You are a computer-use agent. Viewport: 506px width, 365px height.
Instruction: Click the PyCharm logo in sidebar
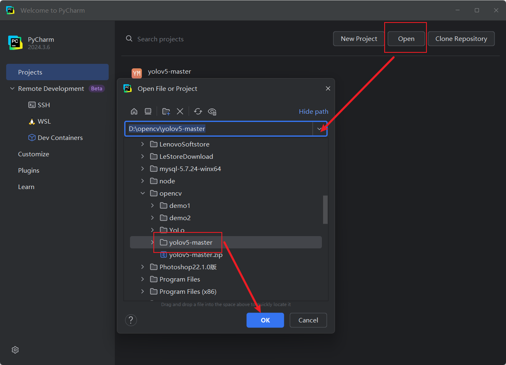point(16,43)
